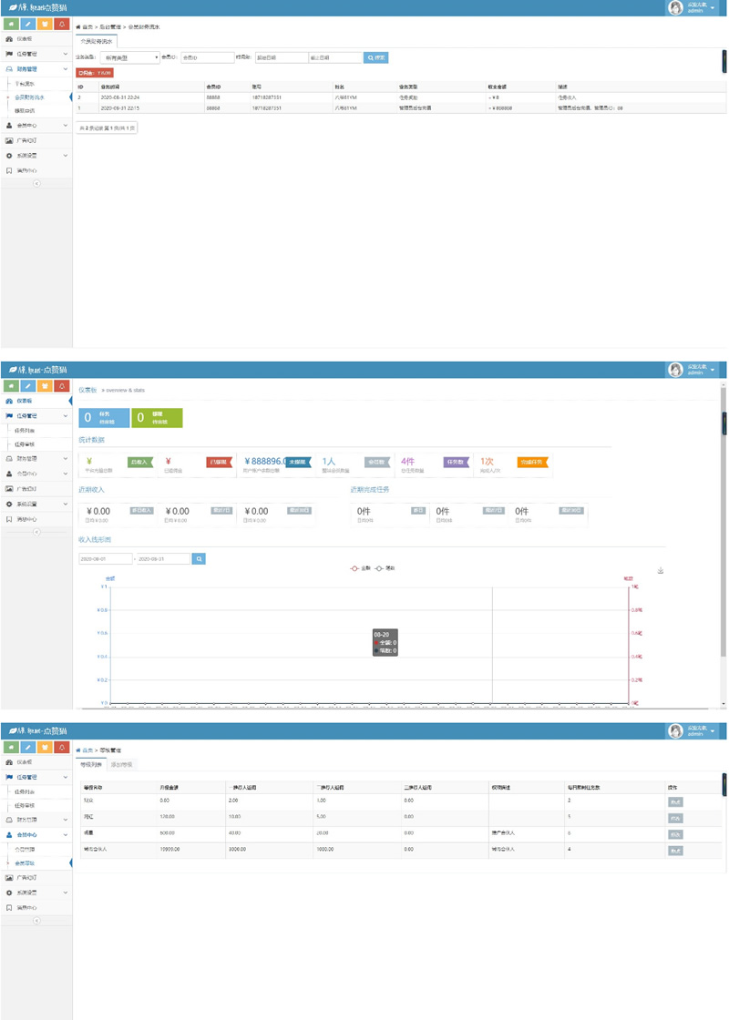Click admin avatar on level management page
The height and width of the screenshot is (1020, 729).
point(675,731)
